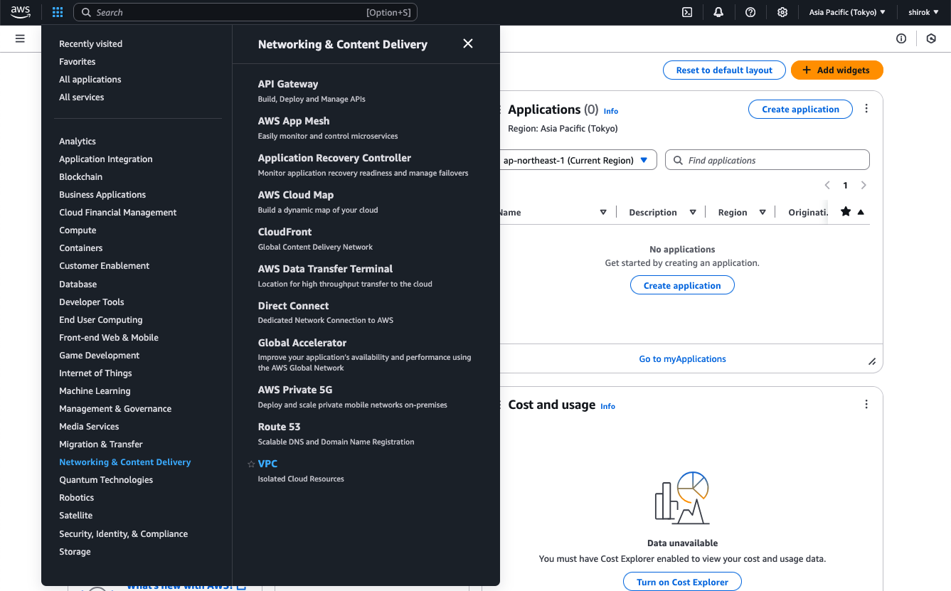Image resolution: width=951 pixels, height=591 pixels.
Task: Open Applications widget three-dot menu
Action: point(866,109)
